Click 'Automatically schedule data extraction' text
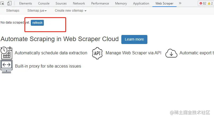Screen dimensions: 214x119 [x=51, y=53]
